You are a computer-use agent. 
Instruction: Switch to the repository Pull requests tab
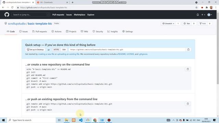(40, 31)
